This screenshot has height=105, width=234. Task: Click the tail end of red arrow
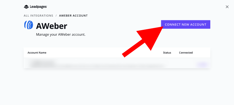124,55
